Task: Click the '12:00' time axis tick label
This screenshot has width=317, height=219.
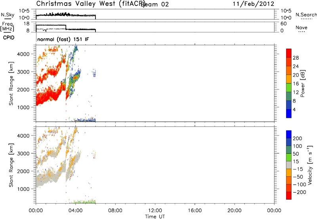Action: [x=155, y=211]
